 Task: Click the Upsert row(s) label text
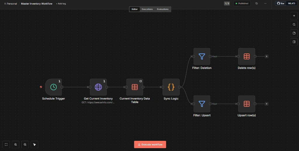tap(246, 115)
